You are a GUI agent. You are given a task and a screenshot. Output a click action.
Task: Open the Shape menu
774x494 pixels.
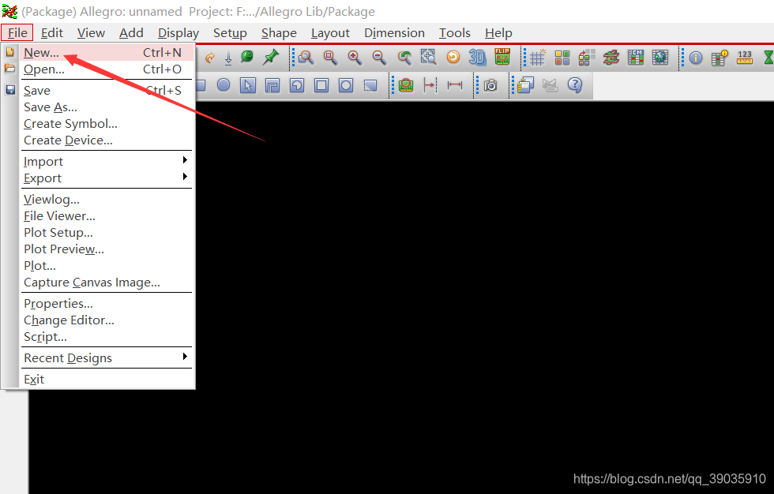click(279, 33)
